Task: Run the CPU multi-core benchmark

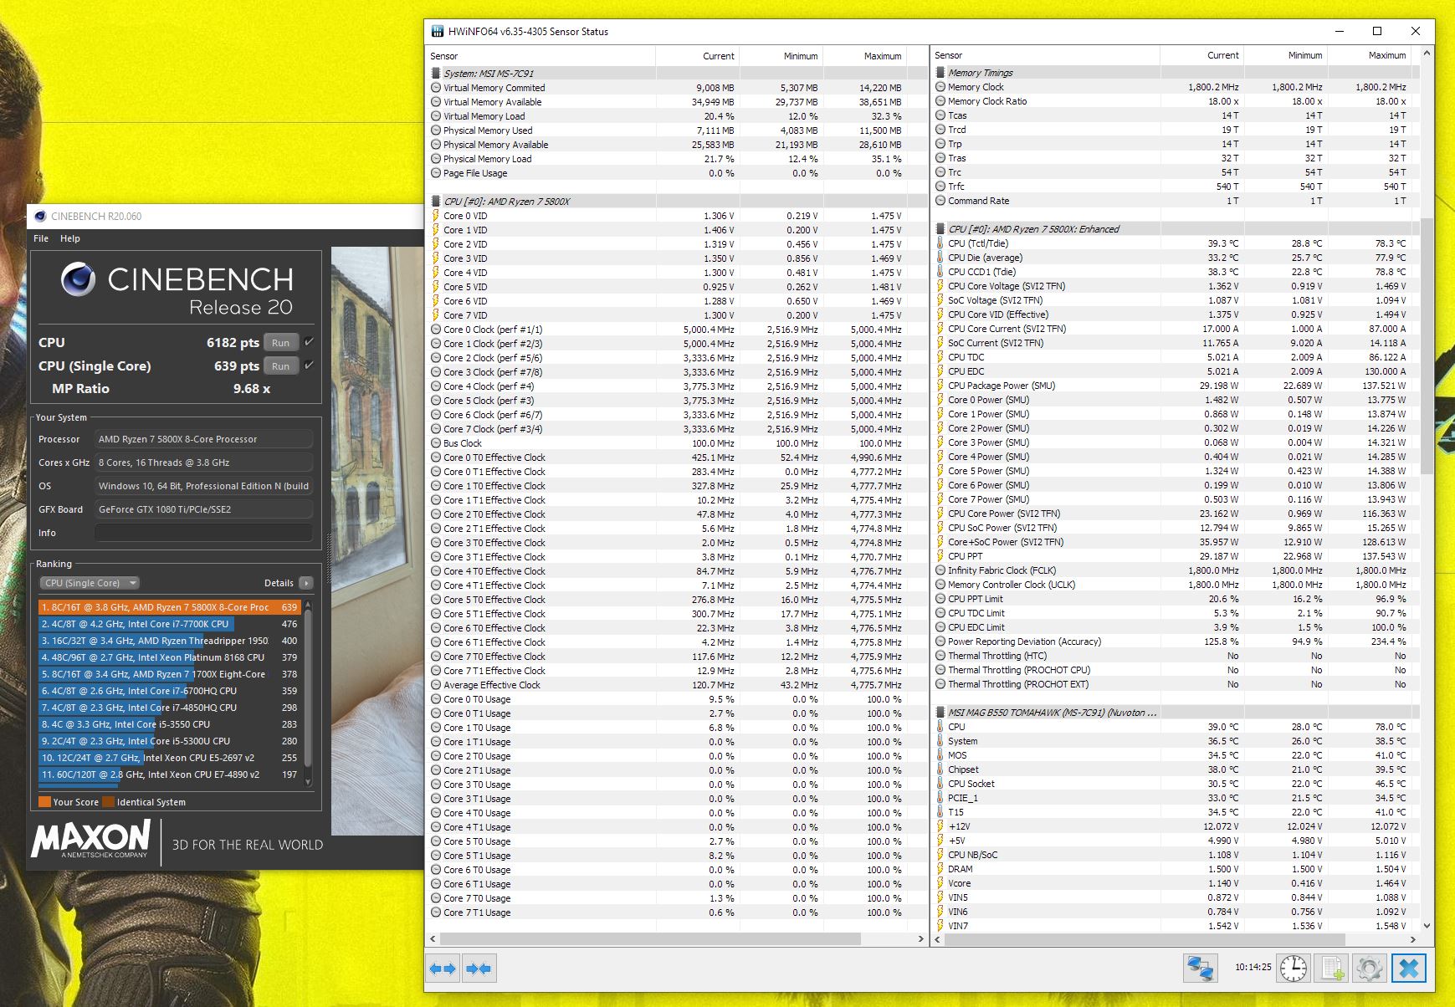Action: click(x=280, y=343)
